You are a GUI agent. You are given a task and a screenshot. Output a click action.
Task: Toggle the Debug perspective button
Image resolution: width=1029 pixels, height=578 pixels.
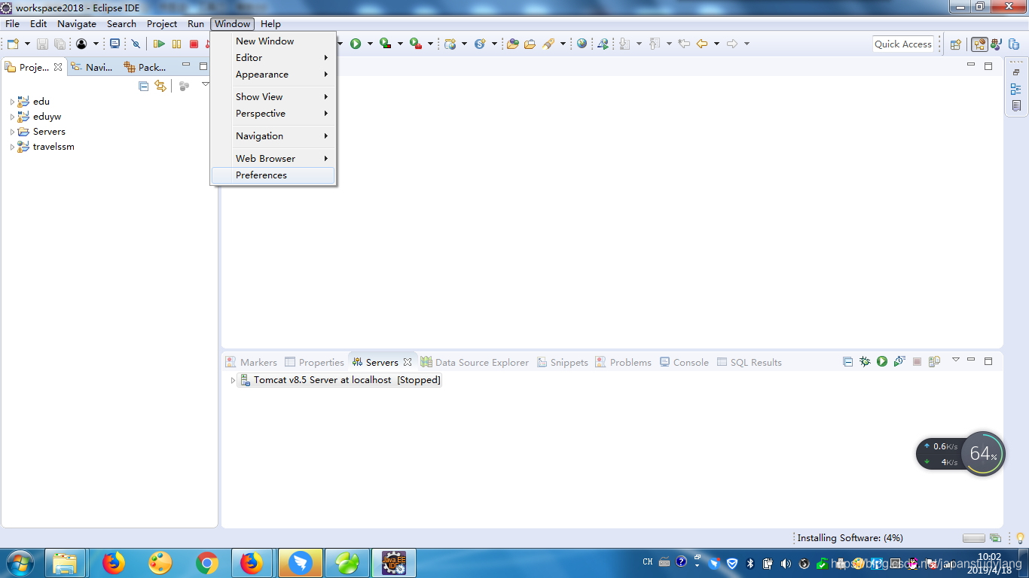click(x=996, y=44)
